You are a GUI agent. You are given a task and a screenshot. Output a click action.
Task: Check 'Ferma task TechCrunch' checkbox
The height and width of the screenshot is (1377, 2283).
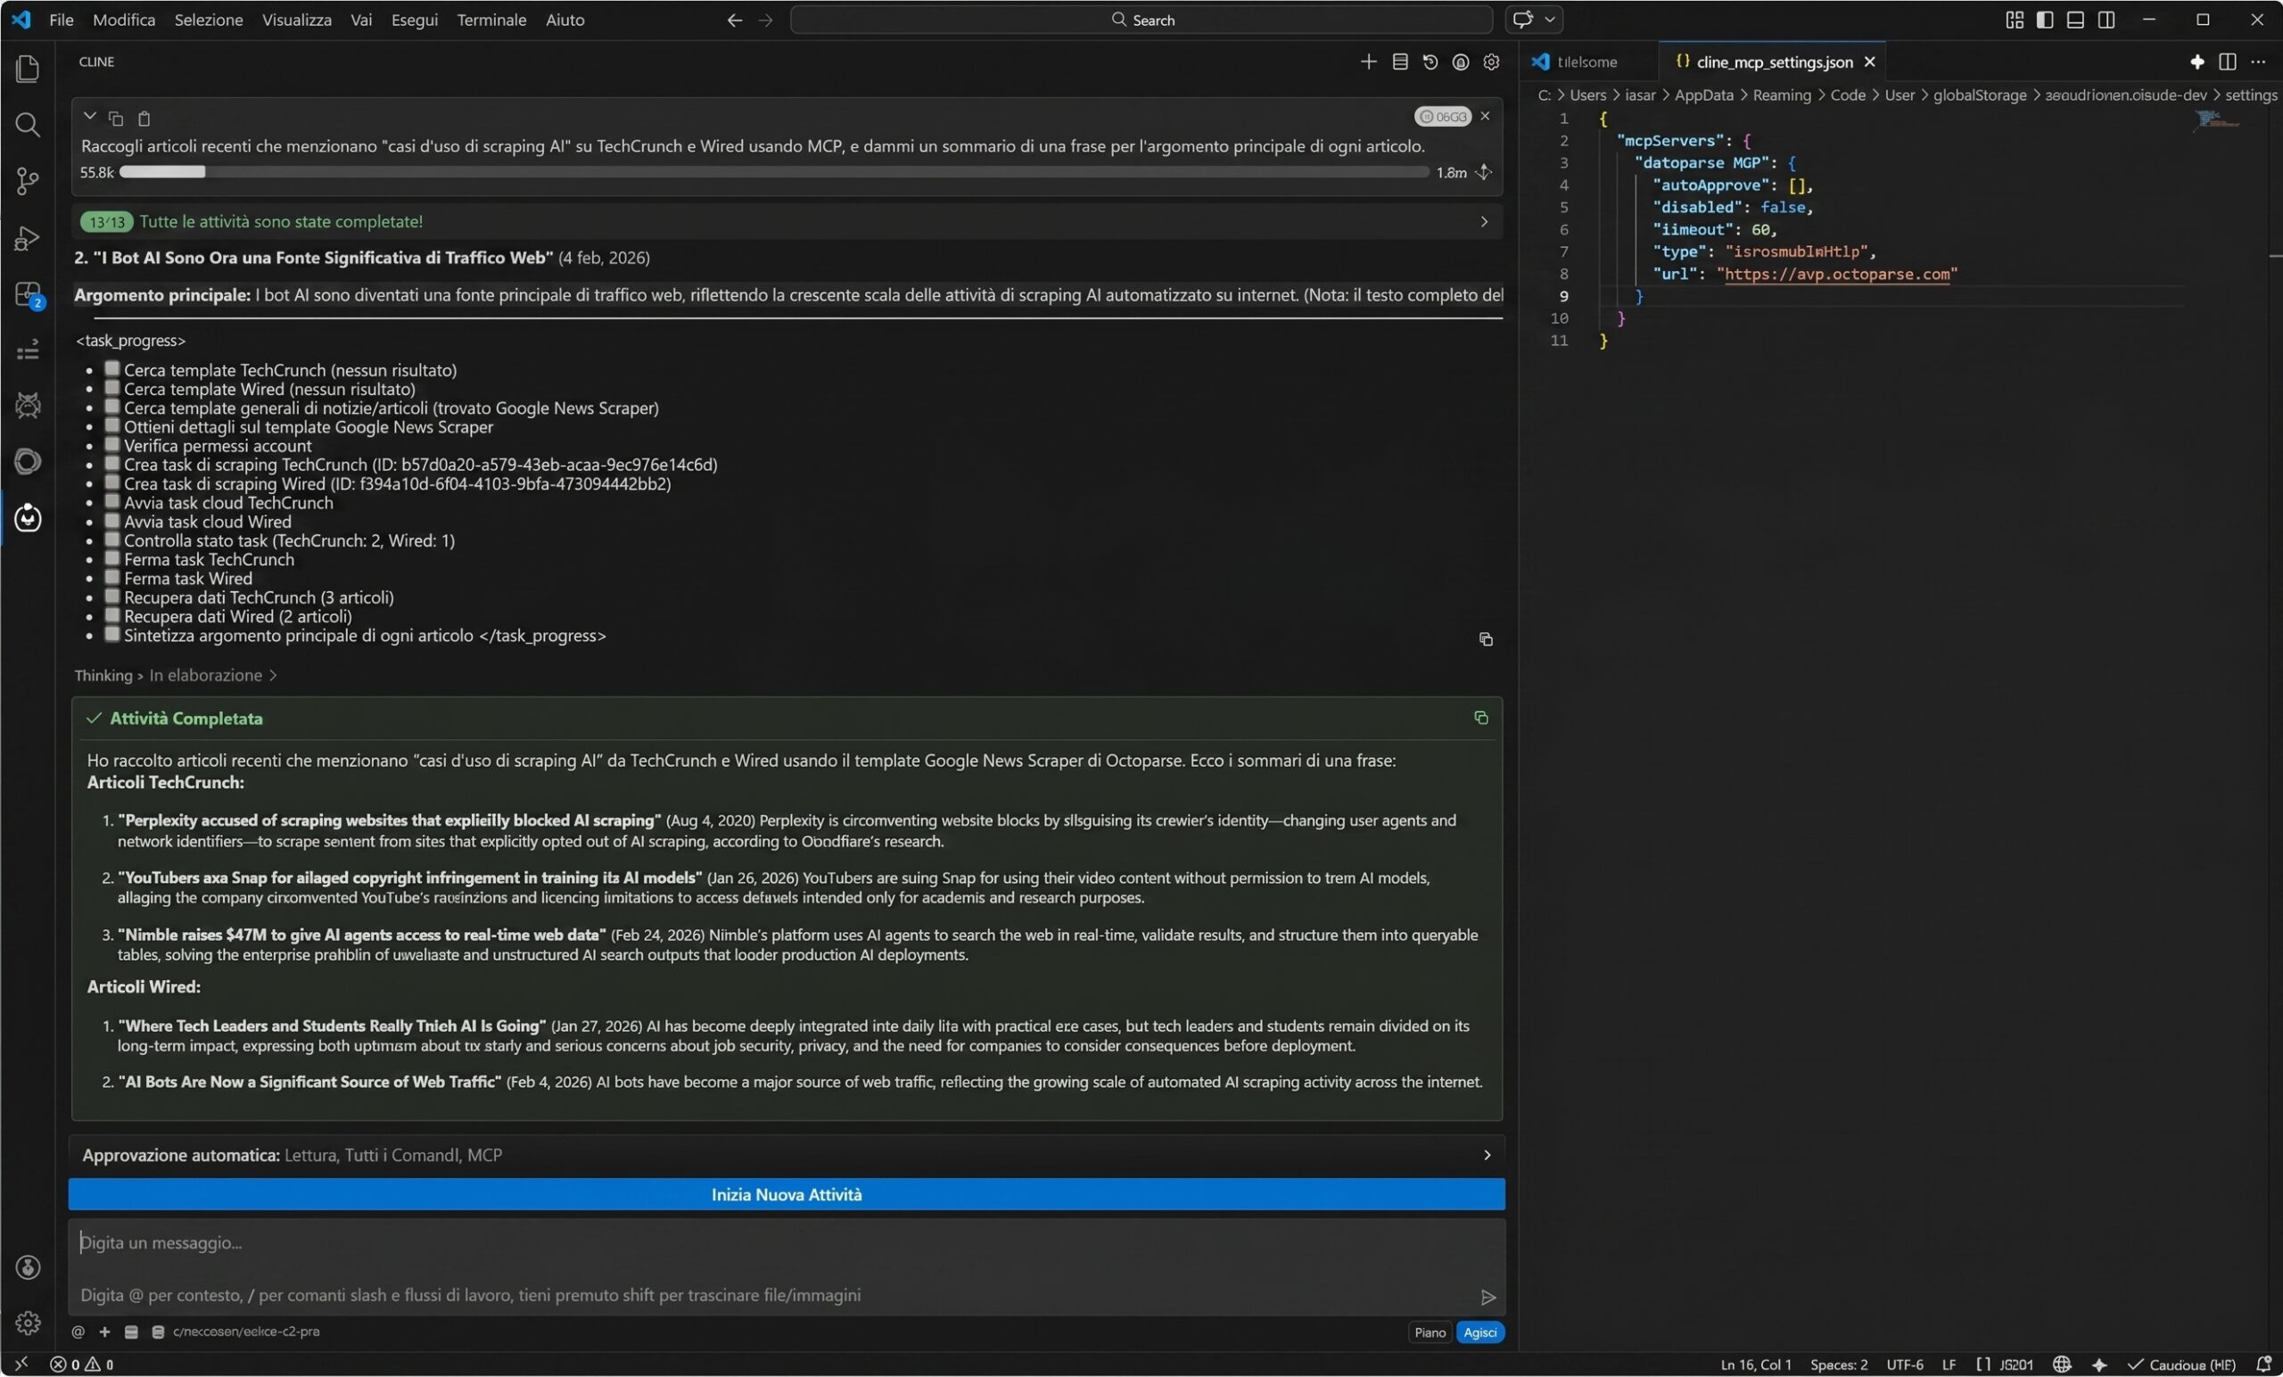pos(112,557)
